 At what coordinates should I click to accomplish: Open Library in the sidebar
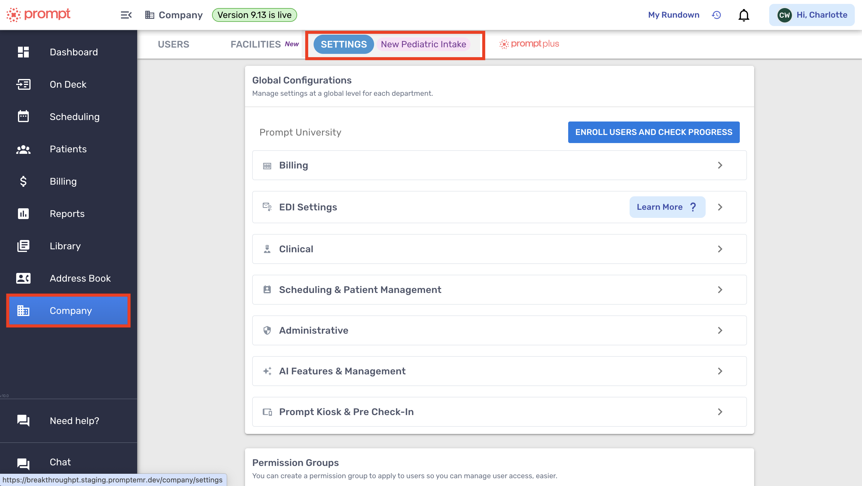coord(65,246)
